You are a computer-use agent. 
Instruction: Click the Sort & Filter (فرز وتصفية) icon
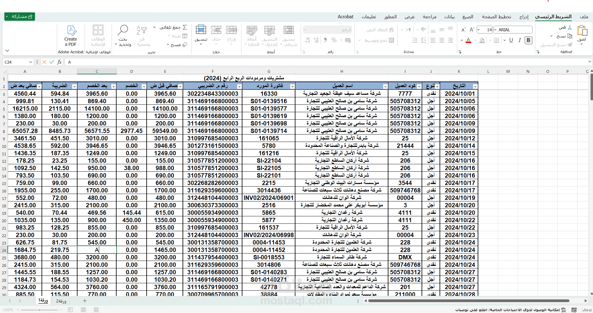pyautogui.click(x=142, y=30)
